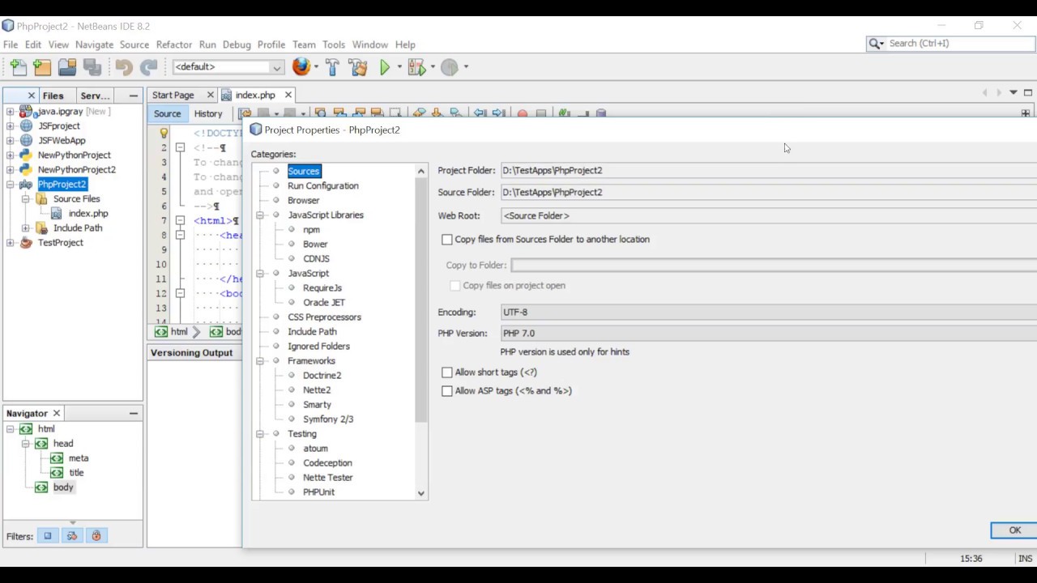
Task: Open the Refactor menu
Action: pos(174,45)
